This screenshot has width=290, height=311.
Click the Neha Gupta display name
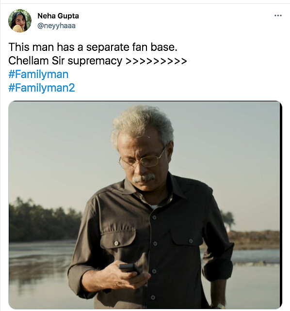pos(58,16)
